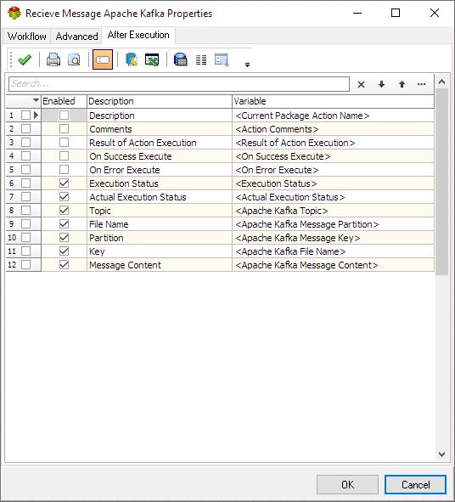This screenshot has width=455, height=502.
Task: Click the column list lines icon
Action: (201, 59)
